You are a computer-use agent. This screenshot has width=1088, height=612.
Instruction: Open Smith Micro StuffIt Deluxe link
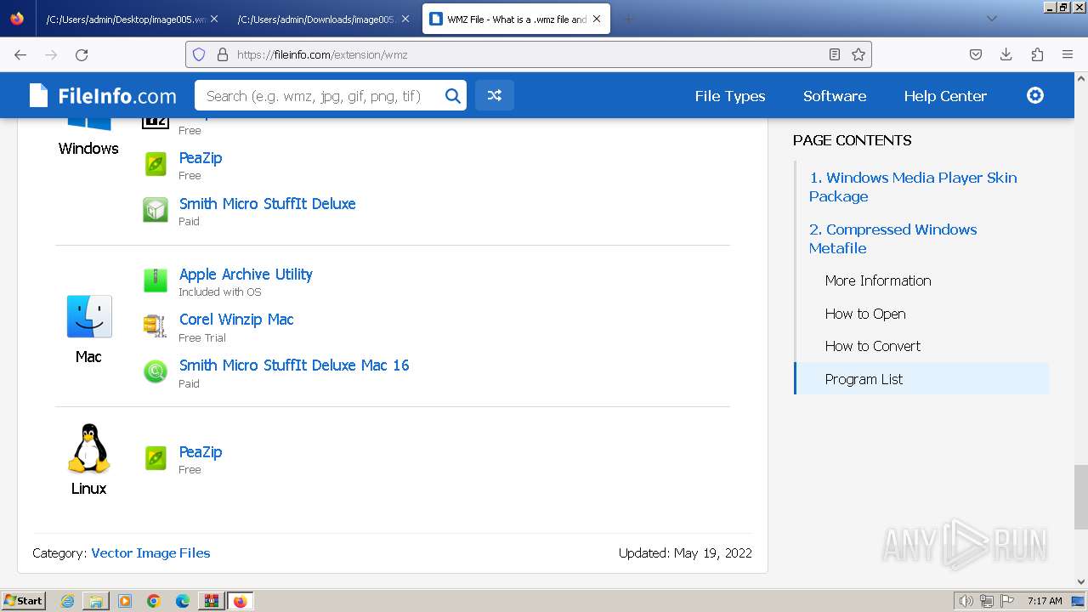click(267, 204)
